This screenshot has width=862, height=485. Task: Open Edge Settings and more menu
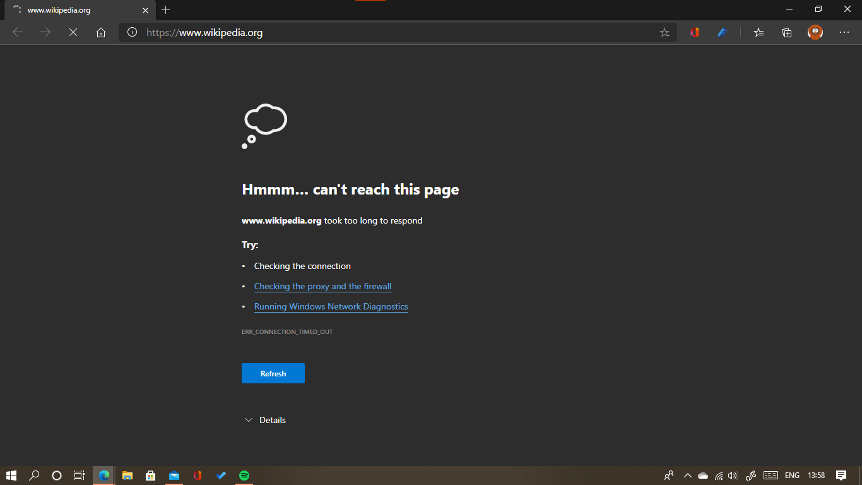click(844, 32)
